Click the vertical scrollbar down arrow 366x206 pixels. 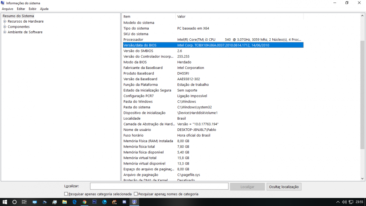tap(362, 179)
